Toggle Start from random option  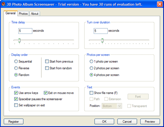(47, 68)
